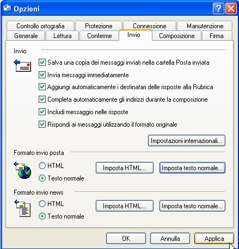Toggle Completa automaticamente gli indirizzi checkbox
This screenshot has height=249, width=239.
point(42,99)
